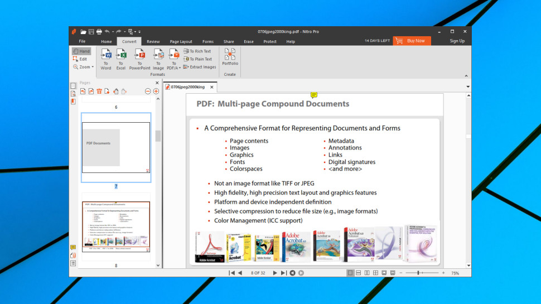This screenshot has width=541, height=304.
Task: Click the yellow sticky note annotation on page
Action: click(x=313, y=95)
